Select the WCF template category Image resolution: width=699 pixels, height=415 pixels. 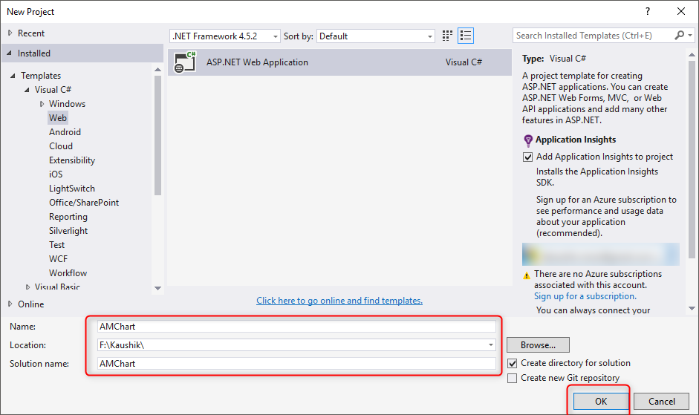[x=59, y=259]
